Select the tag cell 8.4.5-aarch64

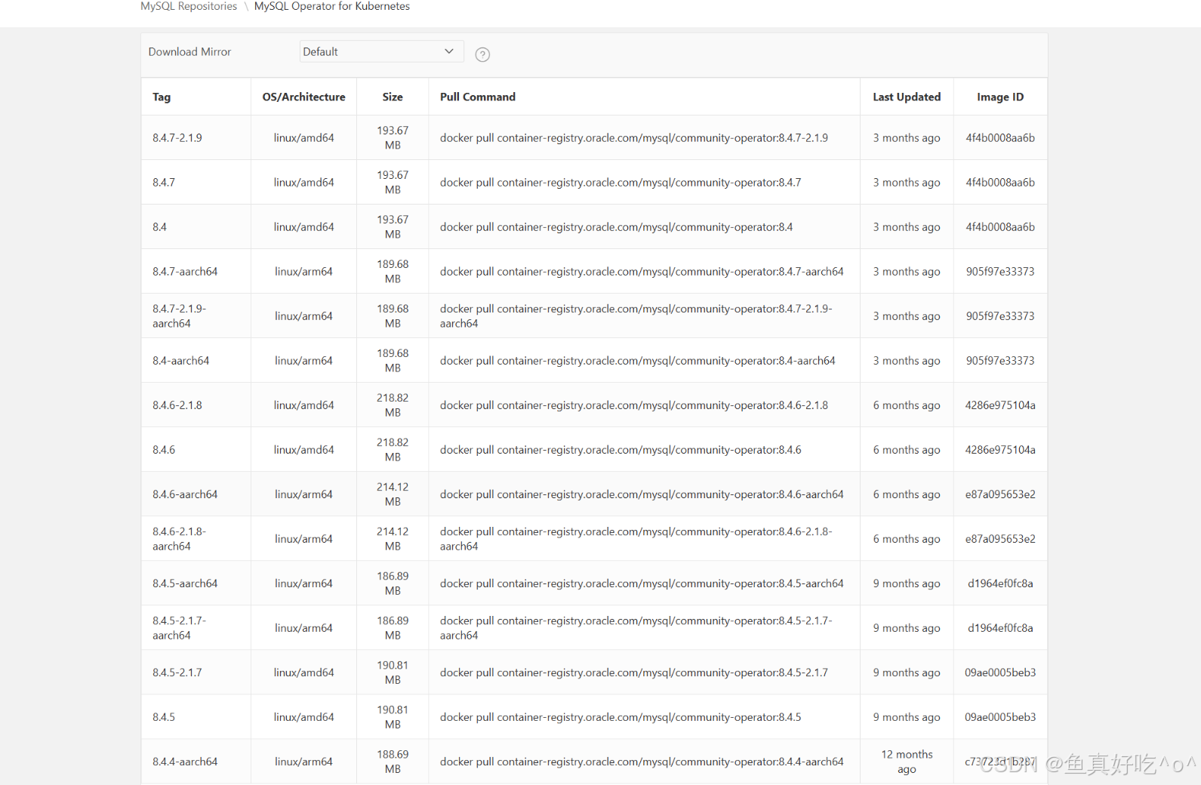[185, 583]
